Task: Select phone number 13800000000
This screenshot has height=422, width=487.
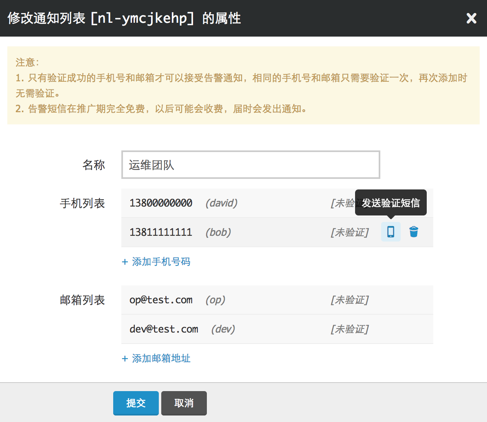Action: [x=161, y=203]
